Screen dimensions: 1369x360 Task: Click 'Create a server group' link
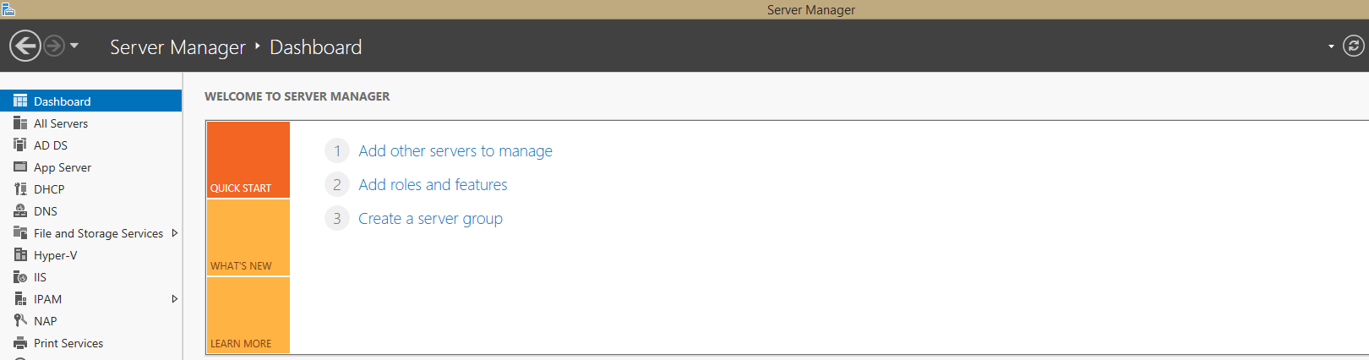[430, 218]
